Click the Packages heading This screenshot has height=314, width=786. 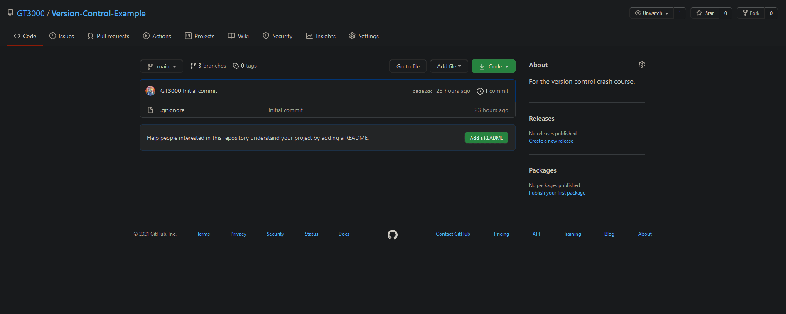[543, 170]
